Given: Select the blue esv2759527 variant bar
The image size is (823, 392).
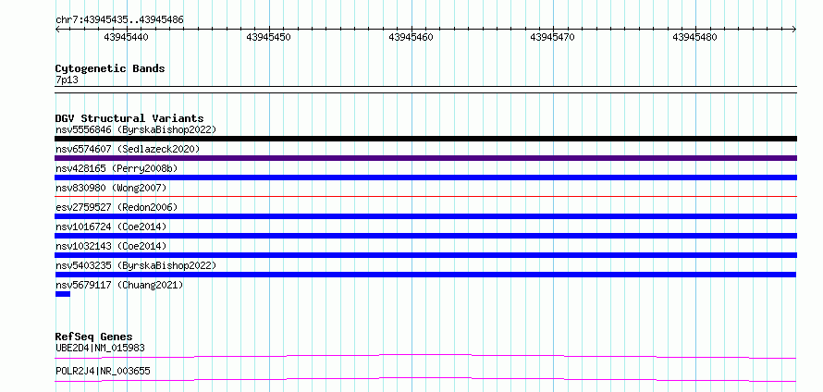Looking at the screenshot, I should (x=425, y=216).
